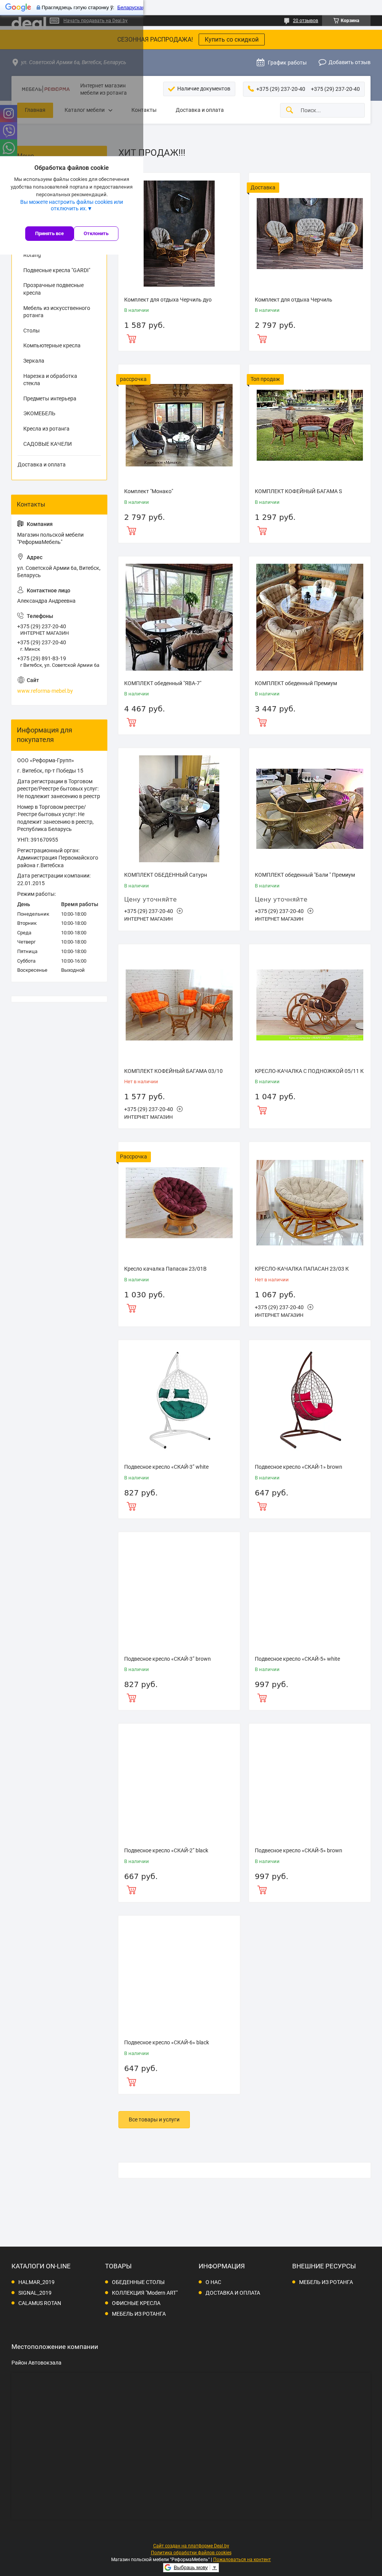Image resolution: width=382 pixels, height=2576 pixels.
Task: Open the Viber sidebar icon
Action: 8,131
